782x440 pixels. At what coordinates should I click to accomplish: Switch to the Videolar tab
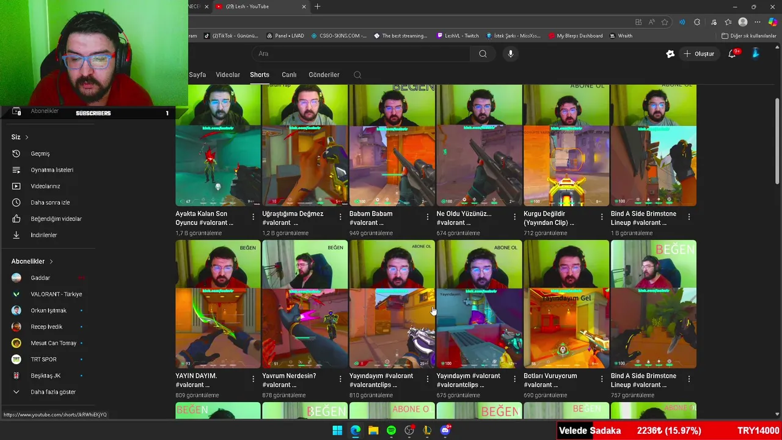point(228,75)
